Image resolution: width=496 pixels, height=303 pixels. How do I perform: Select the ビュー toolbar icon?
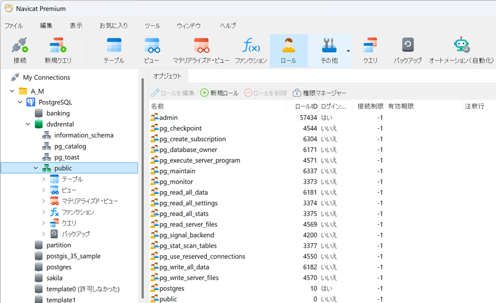(x=152, y=46)
